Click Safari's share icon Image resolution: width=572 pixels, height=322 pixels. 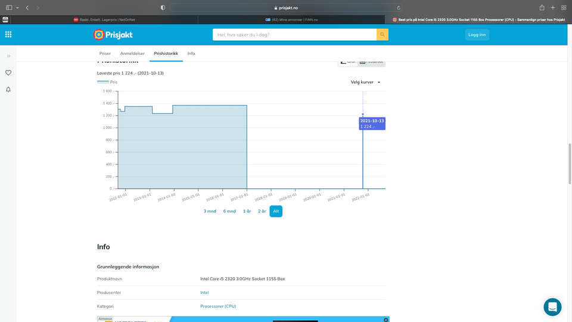(542, 7)
